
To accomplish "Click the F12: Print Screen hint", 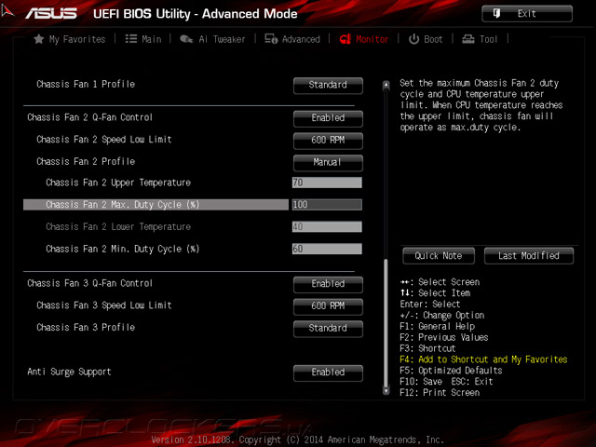I will [440, 393].
